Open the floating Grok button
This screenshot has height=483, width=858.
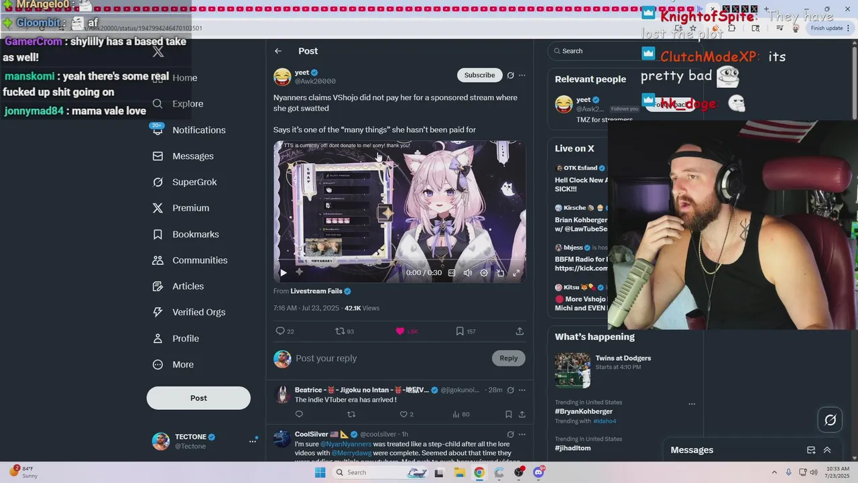[830, 420]
